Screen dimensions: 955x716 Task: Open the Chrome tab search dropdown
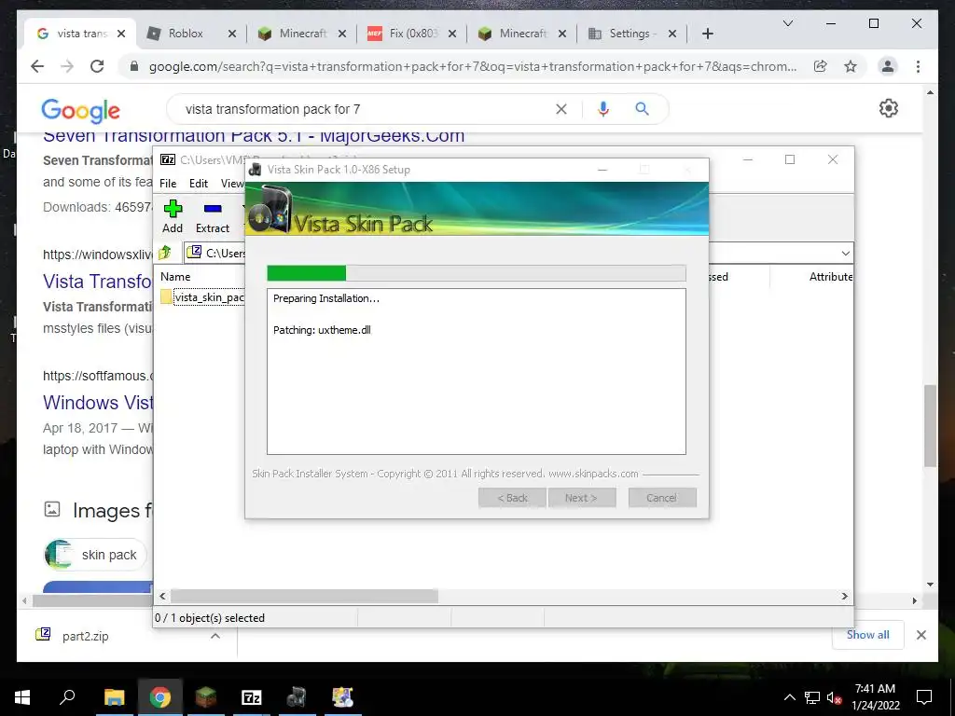(787, 23)
